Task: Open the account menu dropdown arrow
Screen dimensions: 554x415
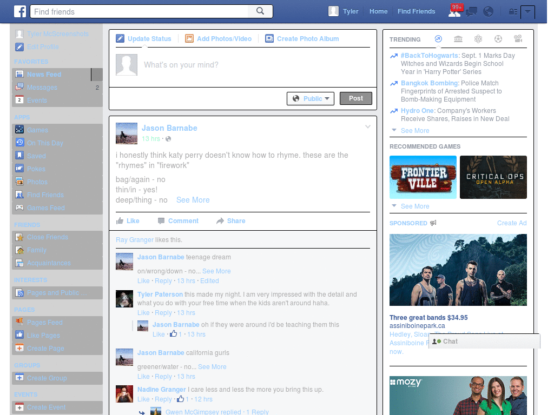Action: (x=527, y=12)
